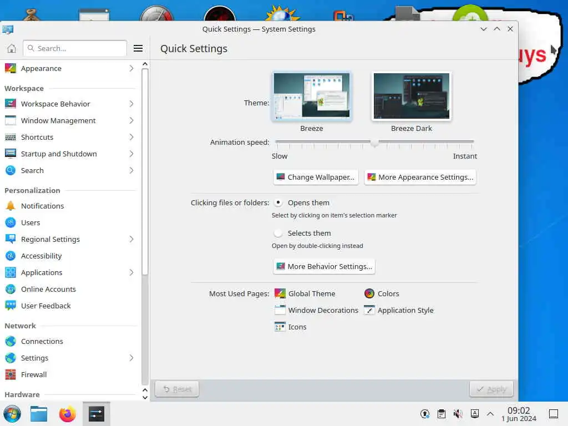Click the Change Wallpaper button

[x=316, y=177]
